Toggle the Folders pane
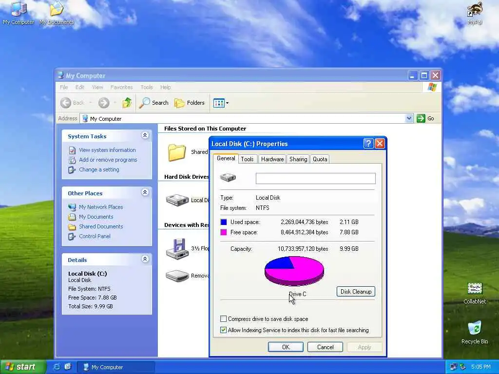The height and width of the screenshot is (374, 499). 190,103
